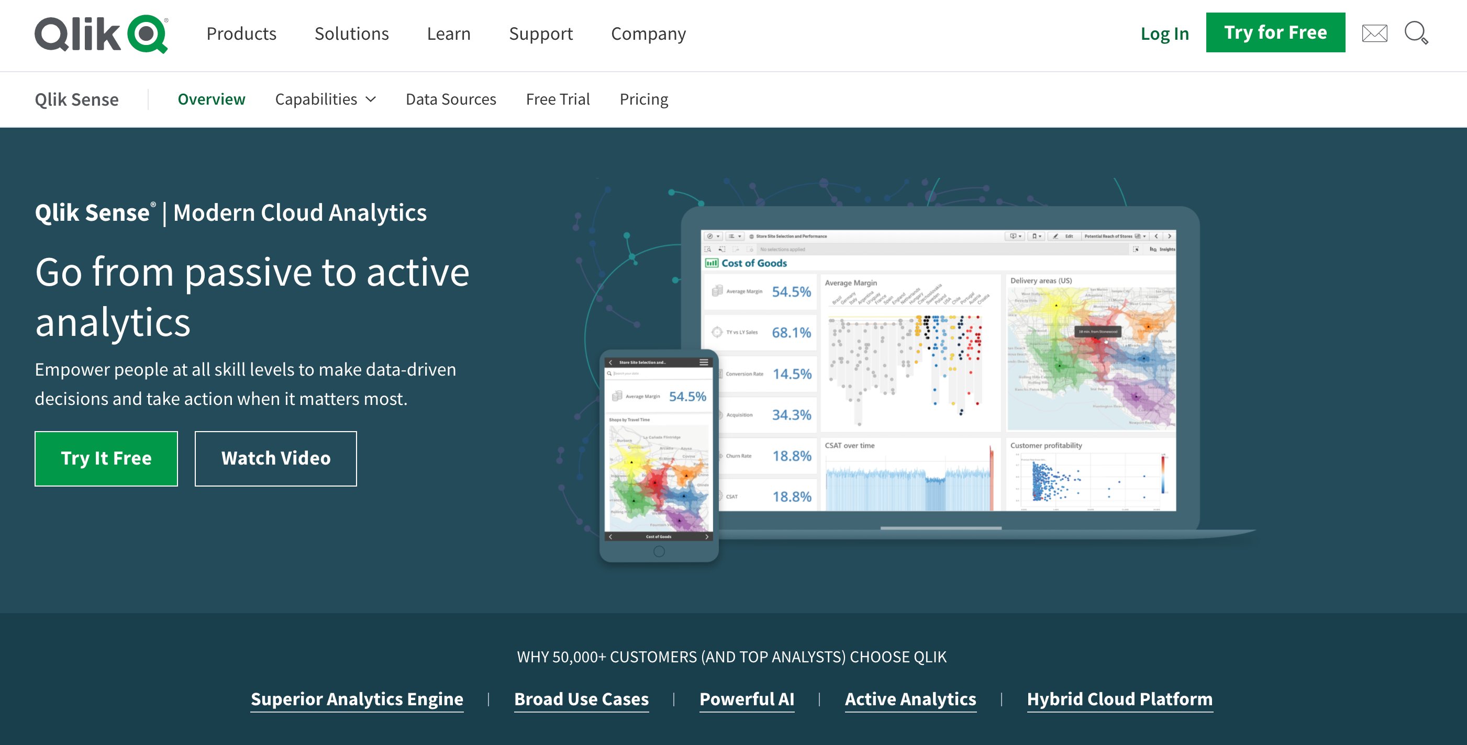Screen dimensions: 1467x745
Task: Click the mail/envelope icon in header
Action: point(1376,32)
